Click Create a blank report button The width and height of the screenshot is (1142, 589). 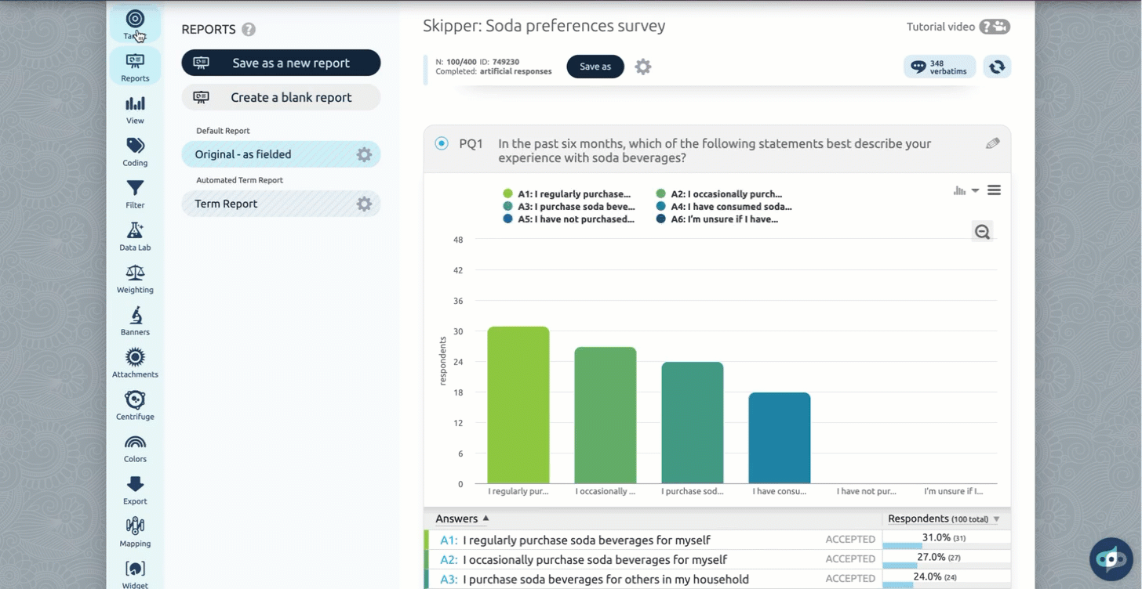coord(281,98)
